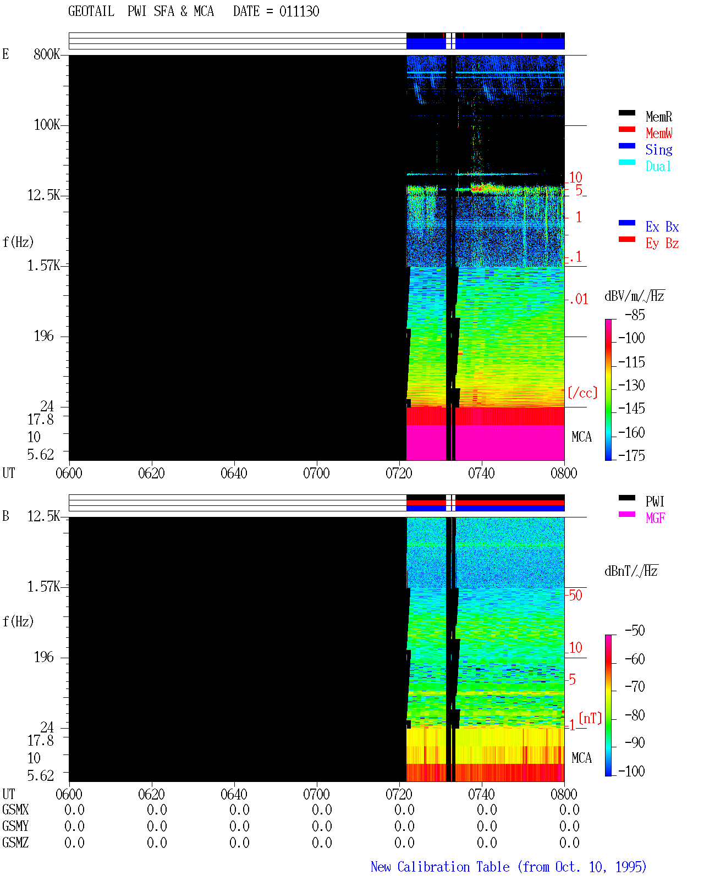Click the dBnT/√Hz color scale bar
Viewport: 704px width, 876px height.
(x=608, y=706)
